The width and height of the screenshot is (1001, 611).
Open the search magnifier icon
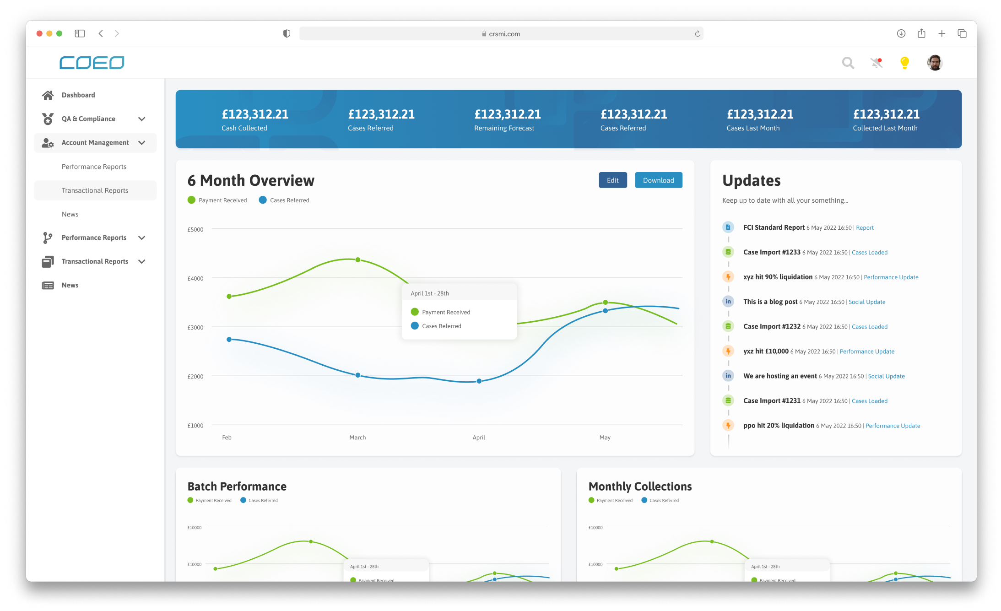pos(848,63)
